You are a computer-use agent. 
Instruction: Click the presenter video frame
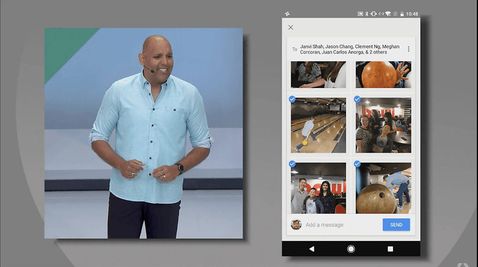(x=144, y=133)
